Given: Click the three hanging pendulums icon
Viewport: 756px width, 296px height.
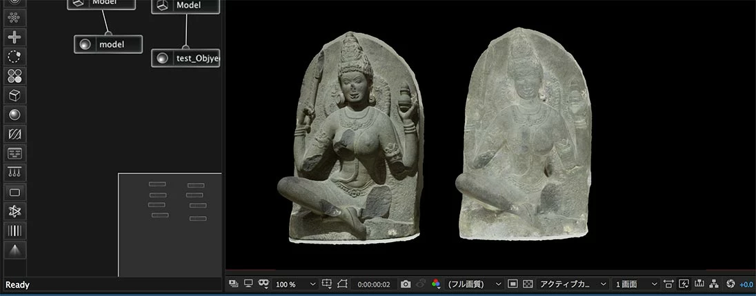Looking at the screenshot, I should (x=14, y=172).
